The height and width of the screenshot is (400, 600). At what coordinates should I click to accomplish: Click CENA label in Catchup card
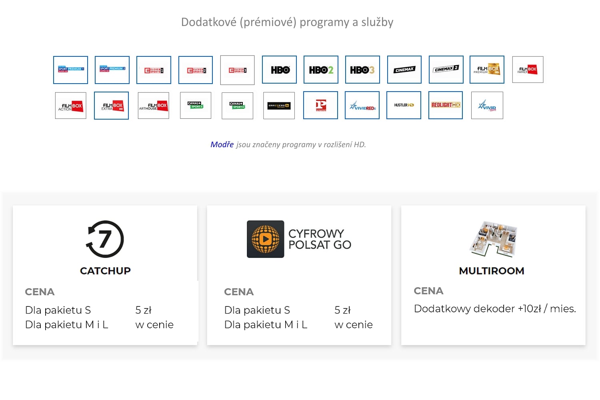[x=40, y=292]
